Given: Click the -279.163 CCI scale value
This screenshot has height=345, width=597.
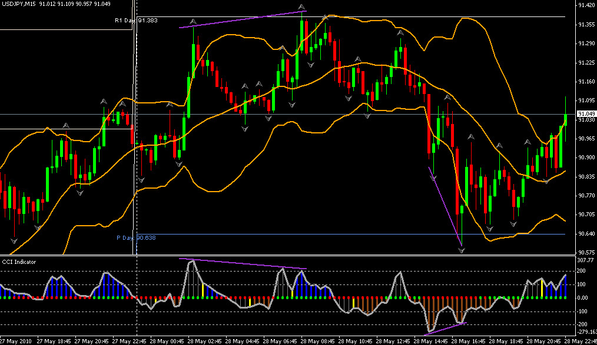Looking at the screenshot, I should pos(585,333).
